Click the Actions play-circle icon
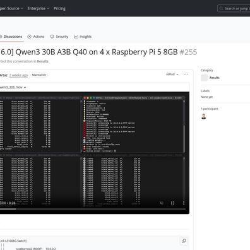 tap(30, 37)
